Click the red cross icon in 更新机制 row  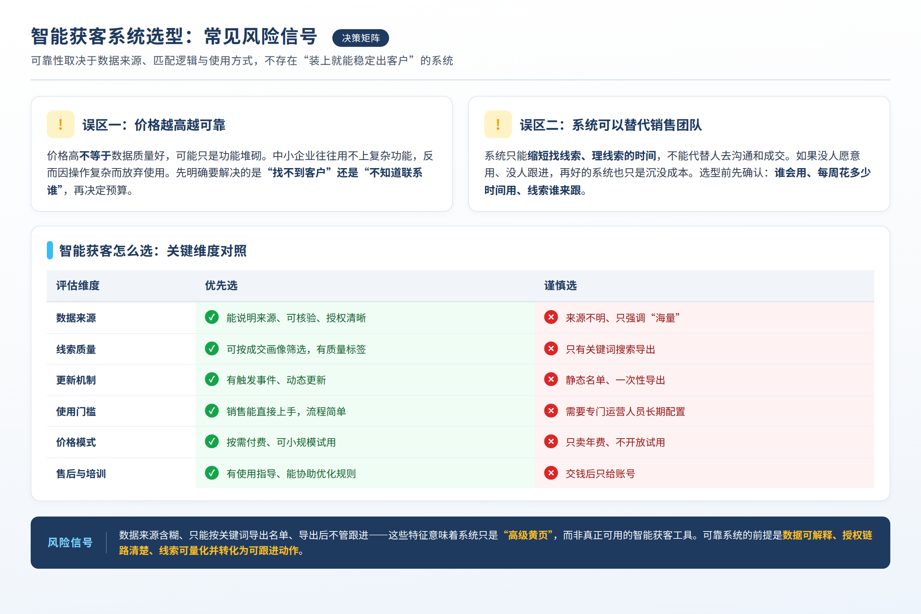point(551,380)
